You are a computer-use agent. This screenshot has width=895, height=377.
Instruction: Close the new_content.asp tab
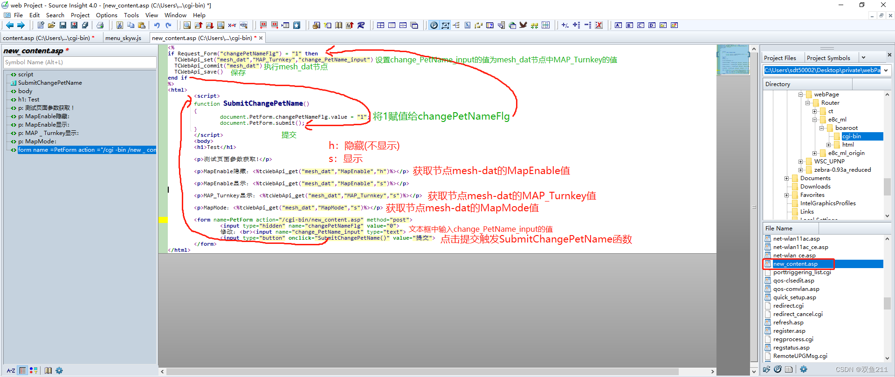(x=261, y=38)
